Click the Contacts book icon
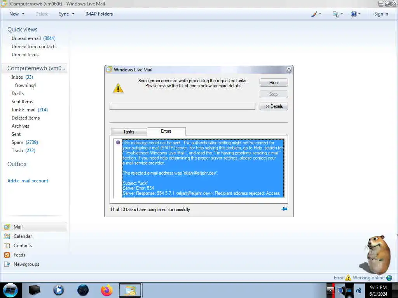 [x=7, y=246]
